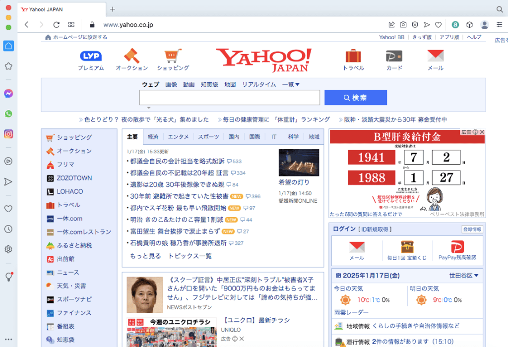This screenshot has height=347, width=508.
Task: Open WhatsApp in the Opera sidebar
Action: (8, 114)
